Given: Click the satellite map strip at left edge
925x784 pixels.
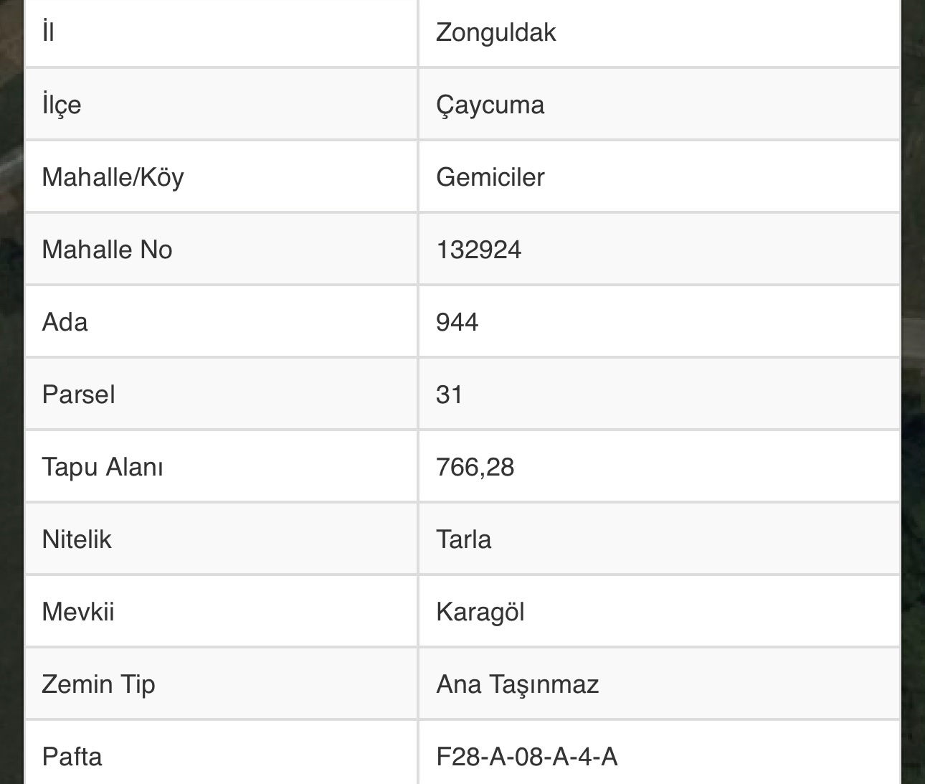Looking at the screenshot, I should [x=11, y=392].
